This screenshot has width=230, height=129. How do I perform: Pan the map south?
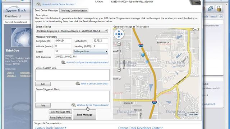pos(119,37)
